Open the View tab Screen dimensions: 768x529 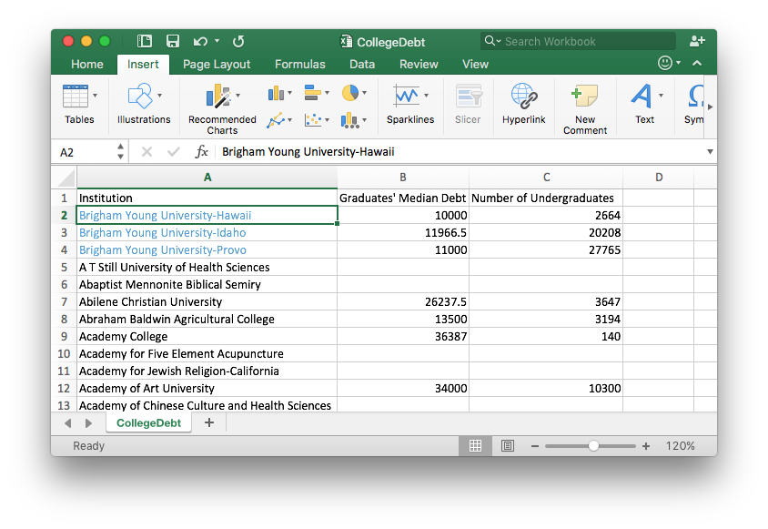475,65
